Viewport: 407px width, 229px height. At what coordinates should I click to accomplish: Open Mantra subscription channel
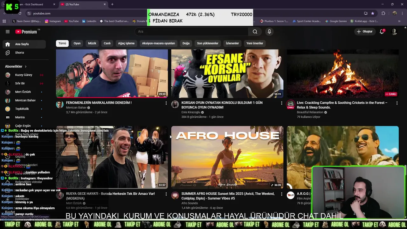click(24, 117)
